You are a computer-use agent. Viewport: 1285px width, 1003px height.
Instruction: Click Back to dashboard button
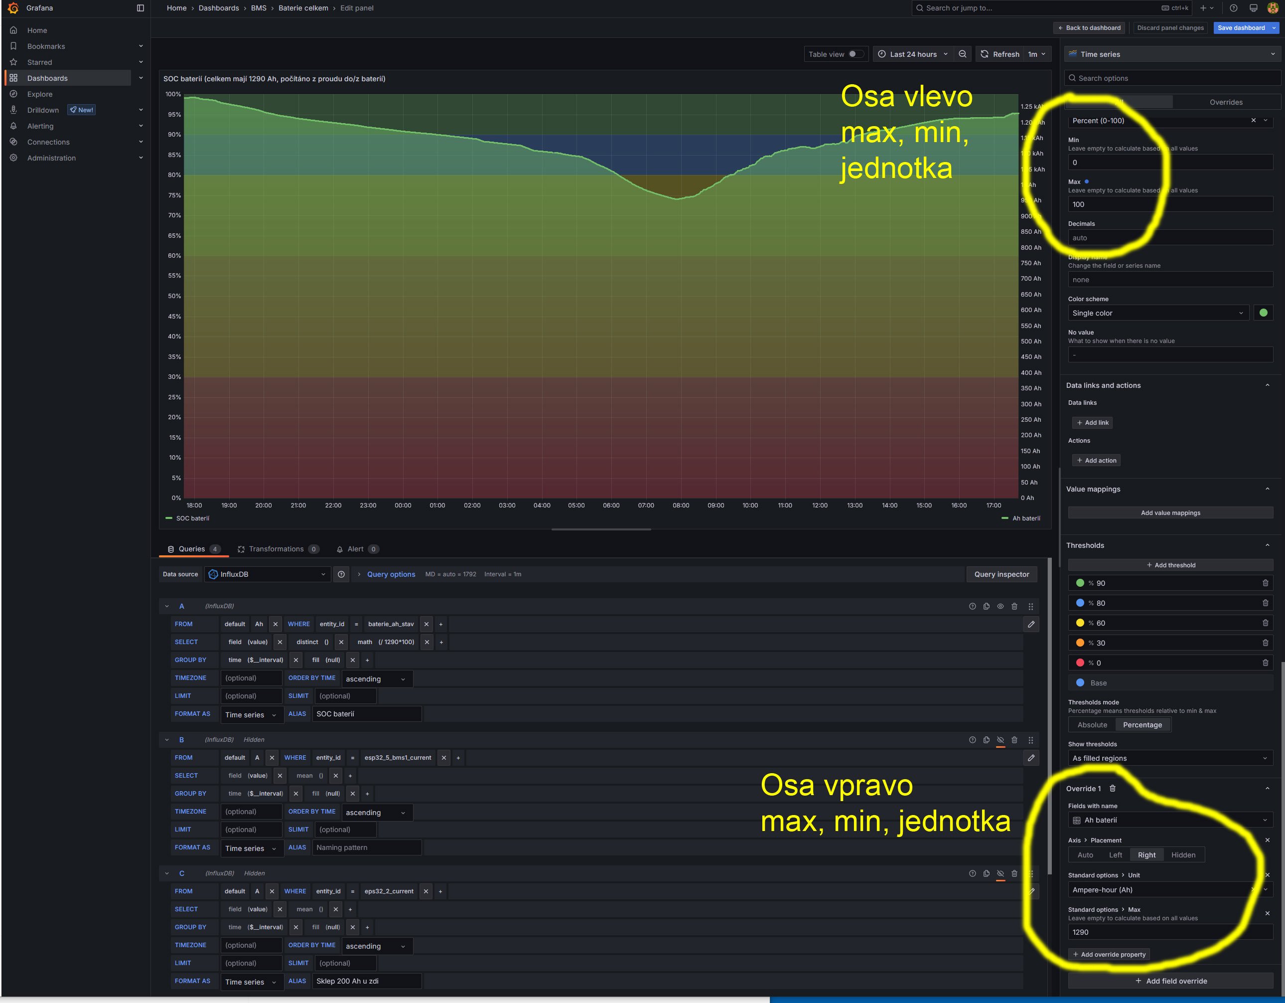click(x=1089, y=27)
